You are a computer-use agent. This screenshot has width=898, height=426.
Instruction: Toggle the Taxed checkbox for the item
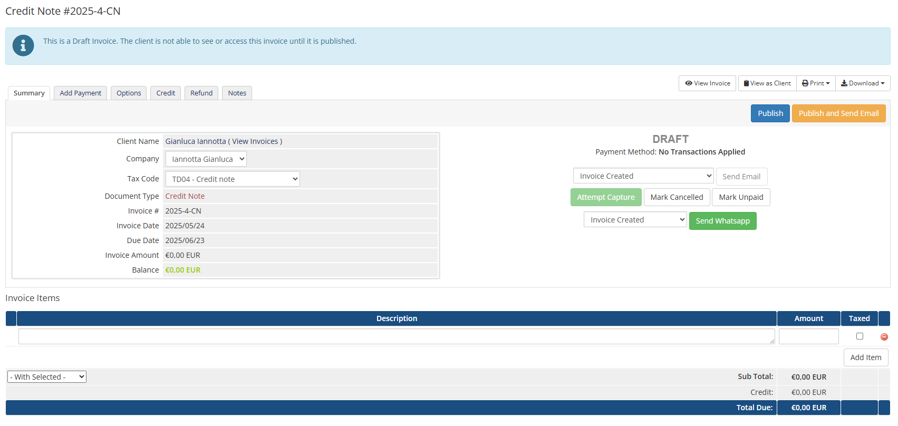(x=860, y=336)
